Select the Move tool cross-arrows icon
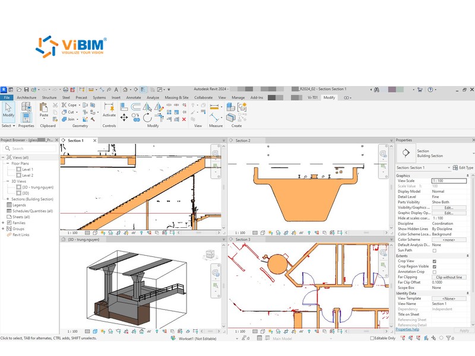The height and width of the screenshot is (356, 475). [x=124, y=117]
